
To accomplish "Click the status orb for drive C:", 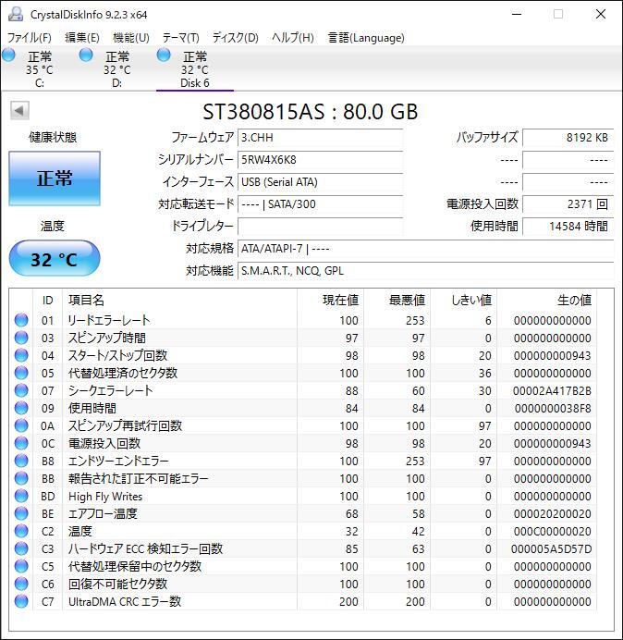I will click(8, 55).
